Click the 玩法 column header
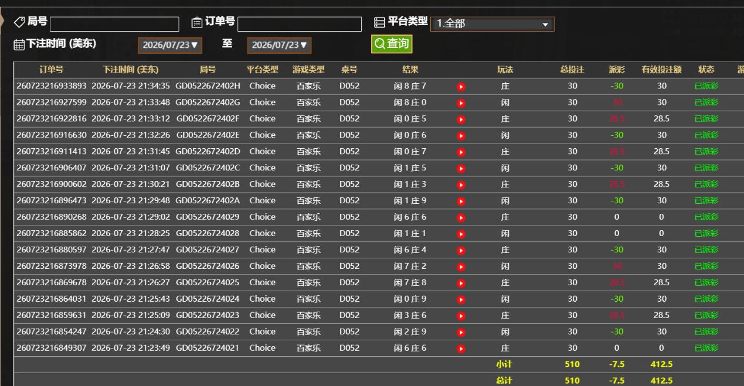The width and height of the screenshot is (744, 386). [505, 70]
